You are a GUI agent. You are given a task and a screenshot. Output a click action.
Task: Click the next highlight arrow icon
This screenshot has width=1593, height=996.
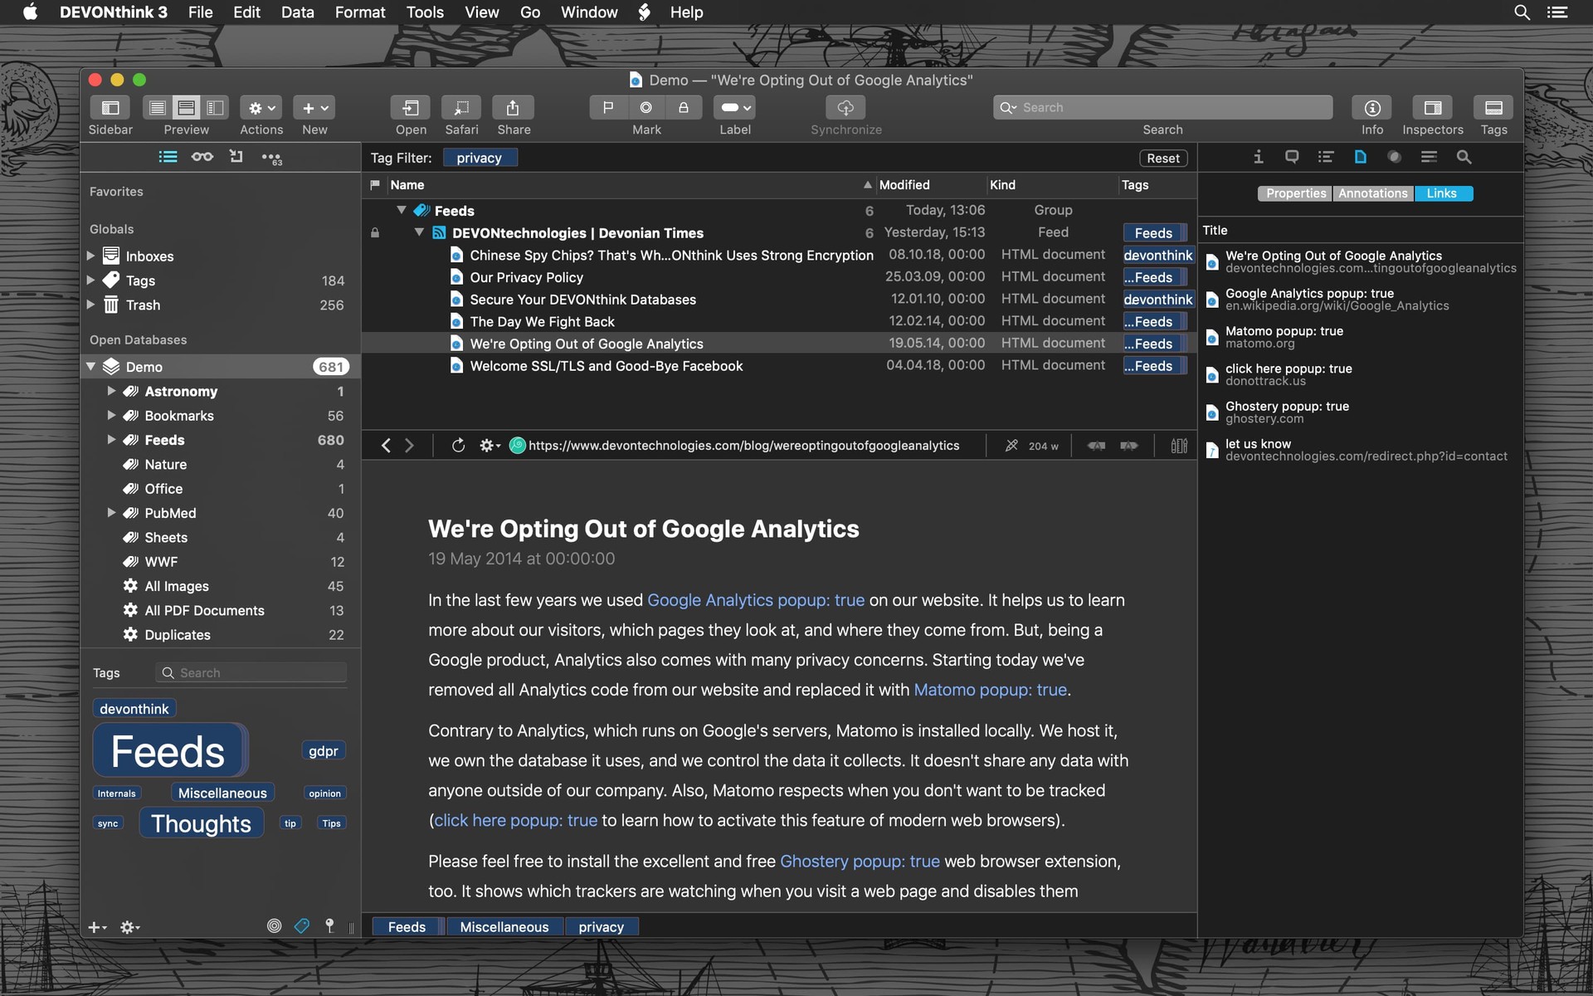point(1128,446)
